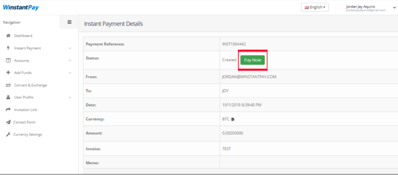Click the Currency Settings wrench icon
This screenshot has height=175, width=398.
click(x=8, y=134)
